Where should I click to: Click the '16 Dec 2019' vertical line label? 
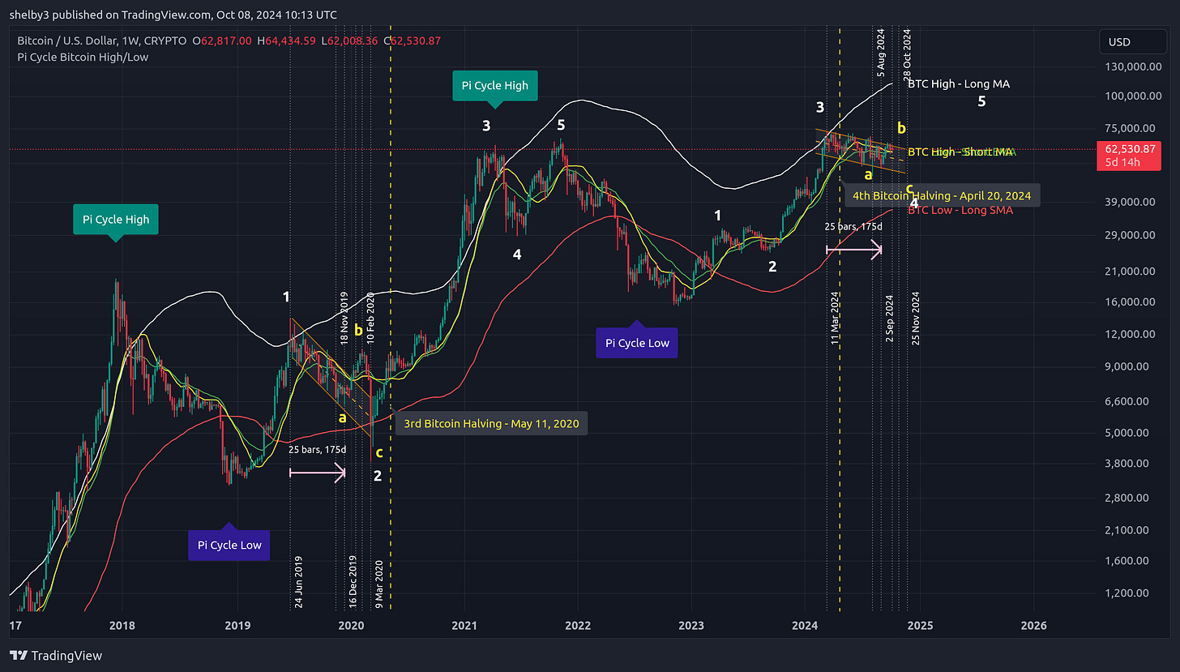tap(353, 581)
